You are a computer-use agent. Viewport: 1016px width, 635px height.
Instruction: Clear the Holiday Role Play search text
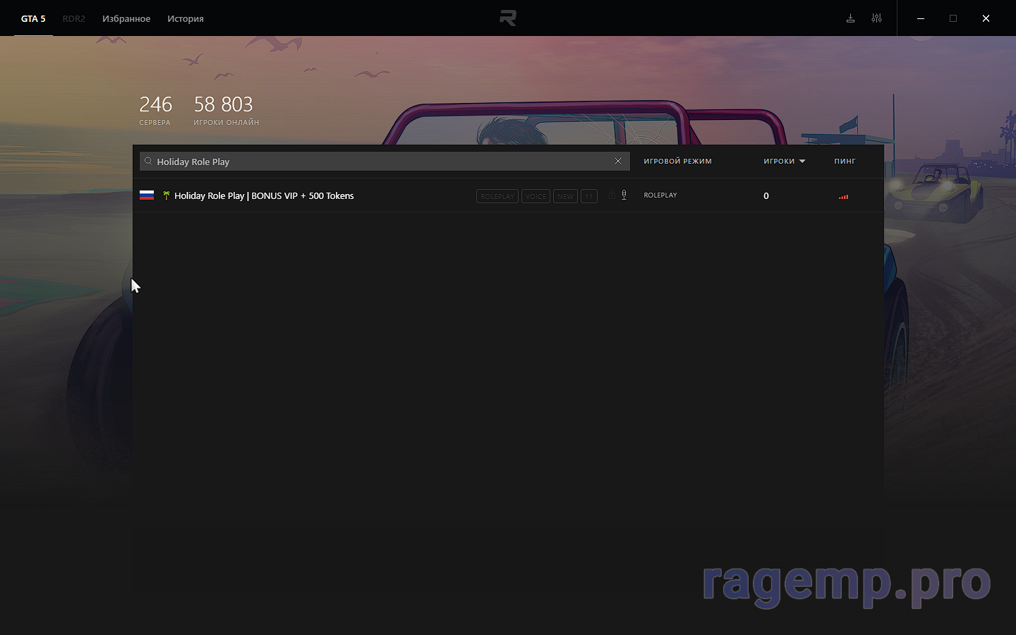pyautogui.click(x=618, y=161)
